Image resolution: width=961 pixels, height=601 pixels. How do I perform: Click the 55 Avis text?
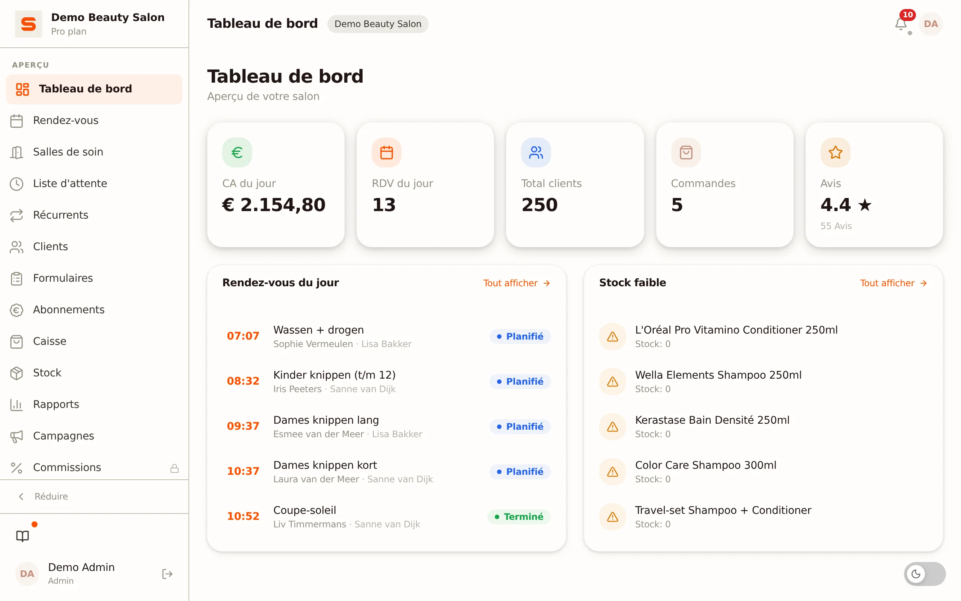tap(836, 226)
